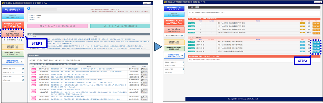Open 慶應CTR受講管理システム ユーザーTOPページ in right window
Viewport: 323px width, 103px height.
click(x=174, y=9)
